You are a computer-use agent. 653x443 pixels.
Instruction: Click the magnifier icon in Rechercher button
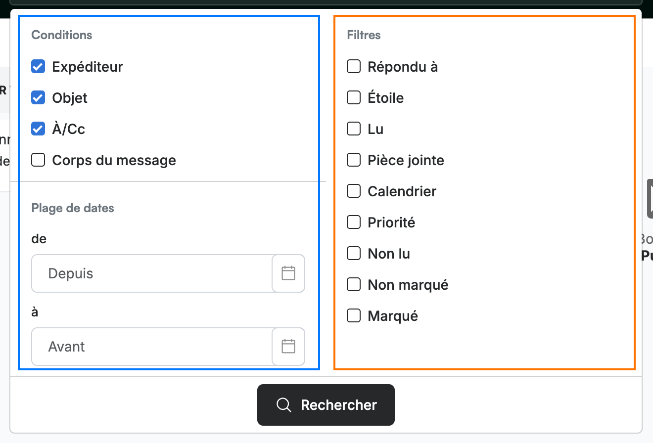tap(283, 405)
